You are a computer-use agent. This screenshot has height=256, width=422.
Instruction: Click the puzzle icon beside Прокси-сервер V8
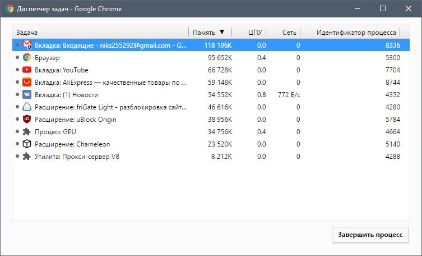pos(27,156)
